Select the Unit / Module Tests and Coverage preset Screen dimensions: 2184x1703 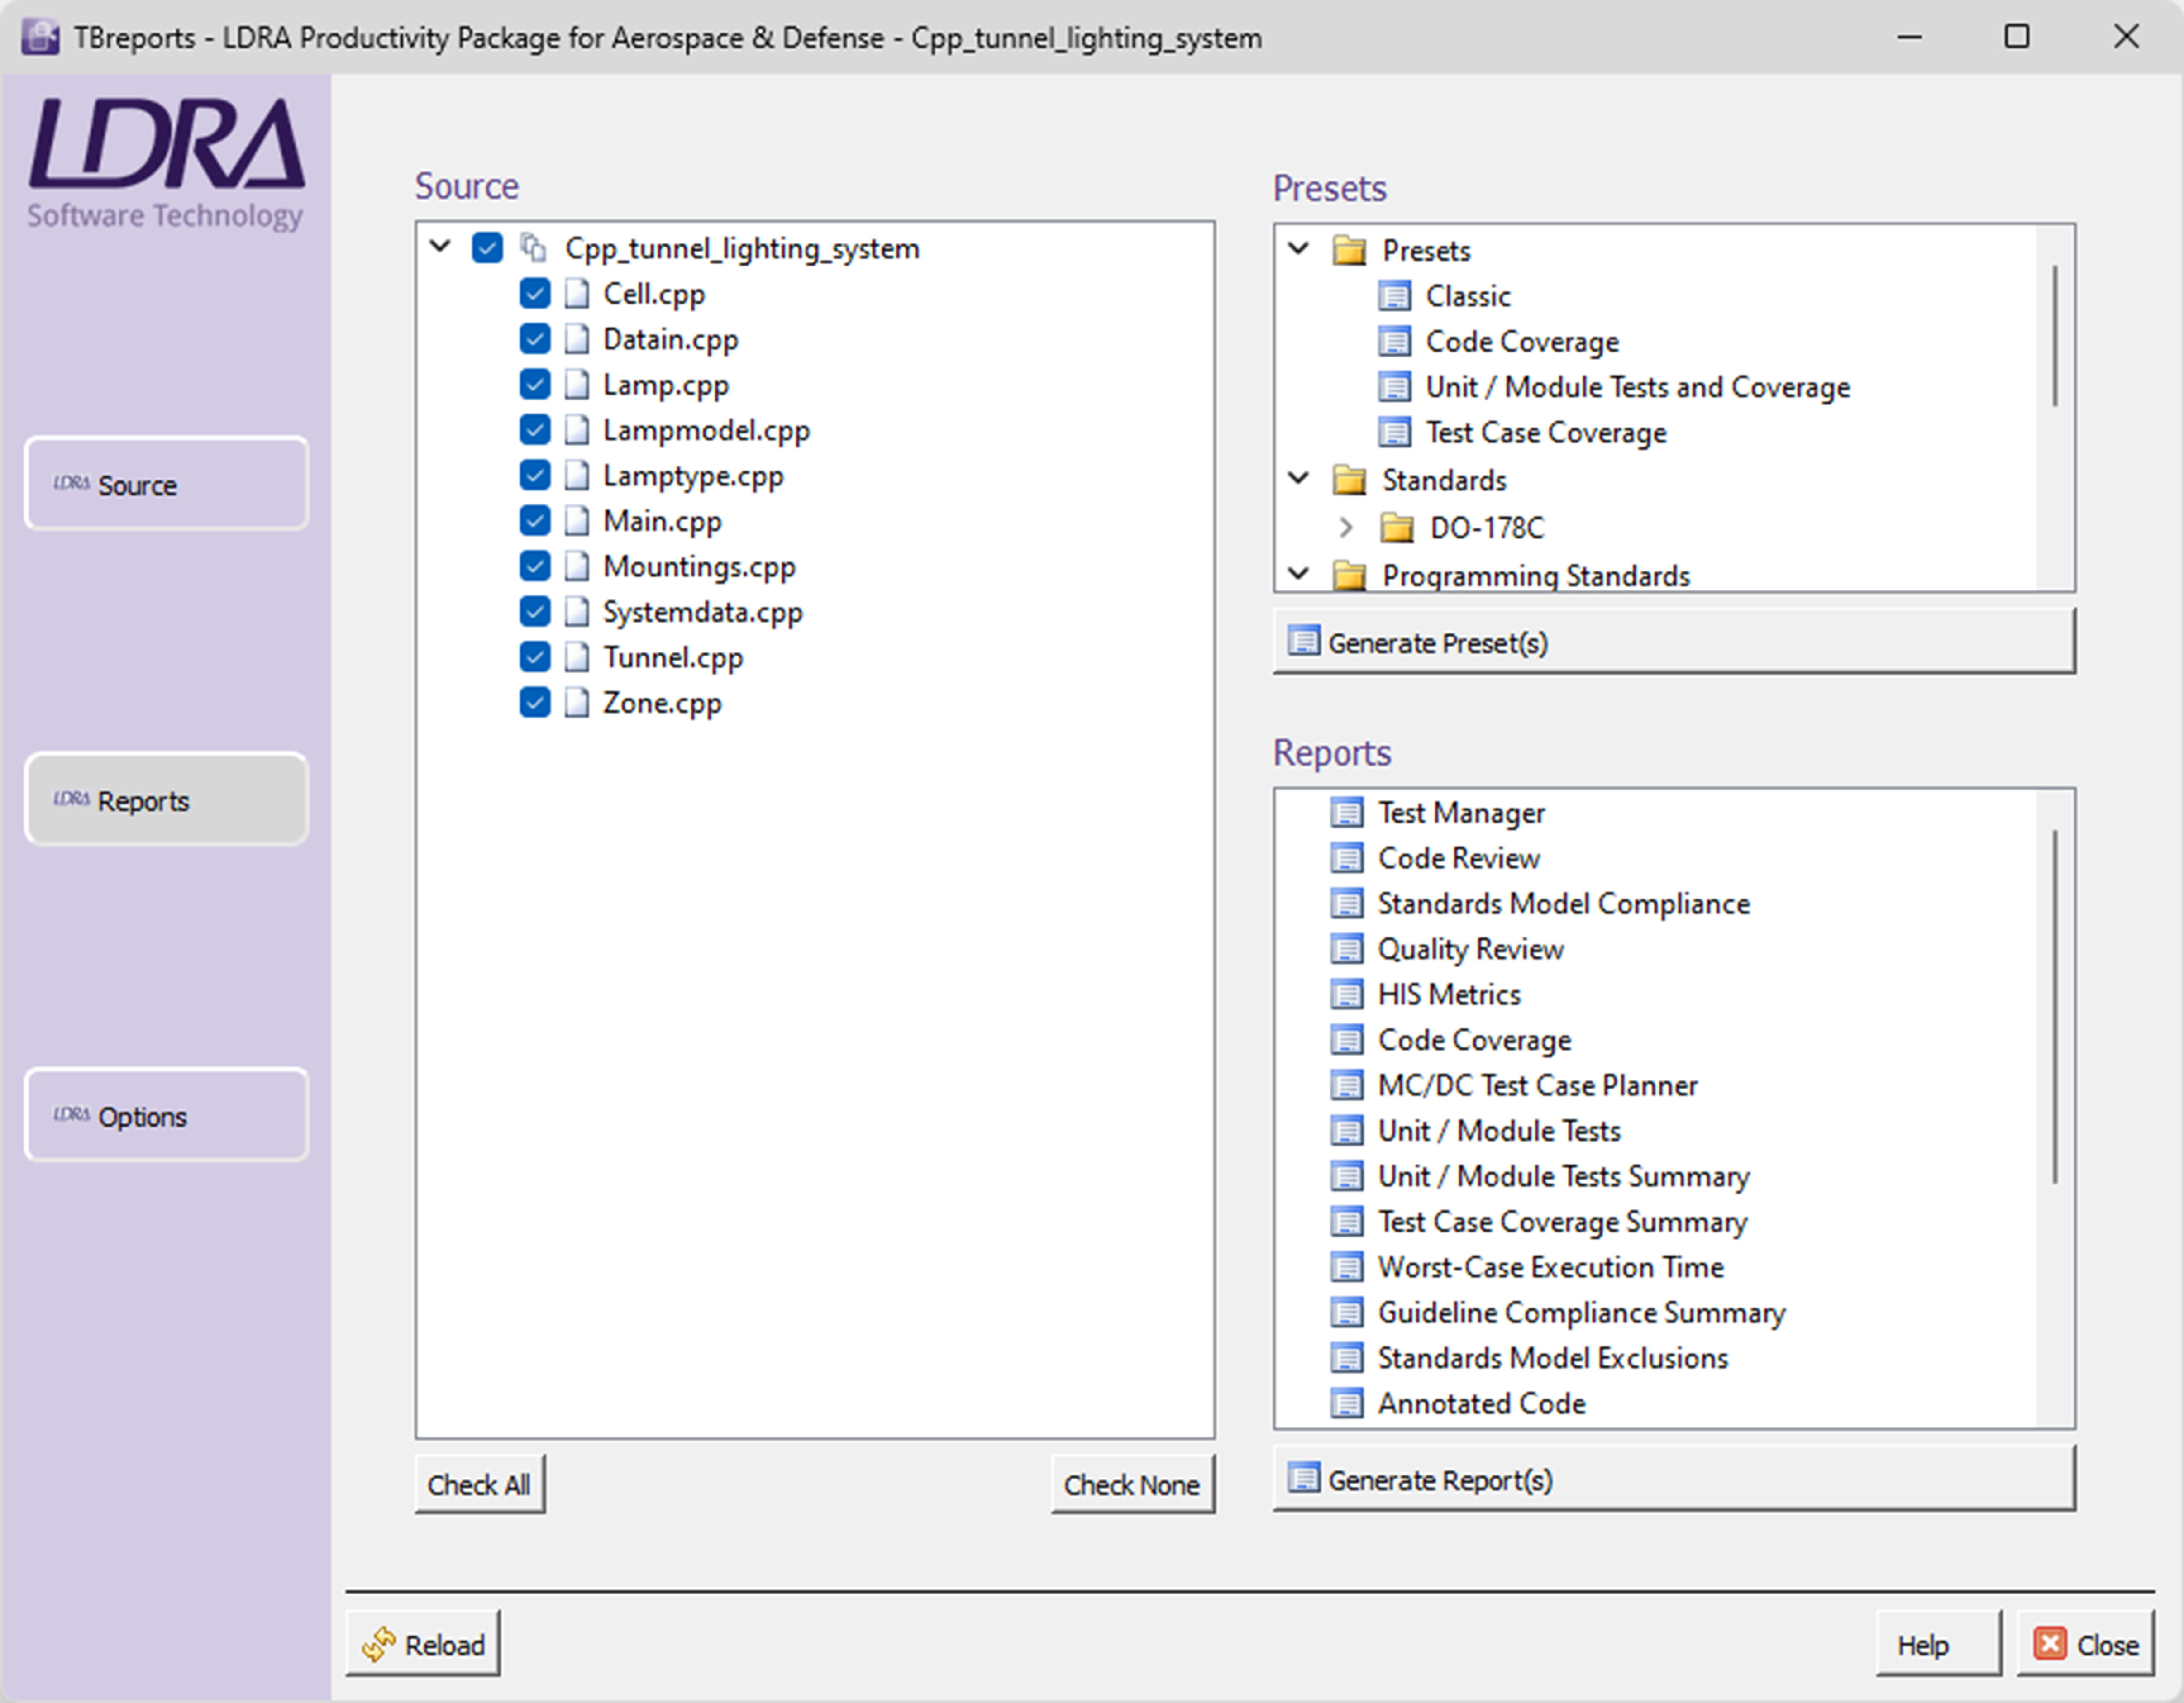click(x=1636, y=387)
